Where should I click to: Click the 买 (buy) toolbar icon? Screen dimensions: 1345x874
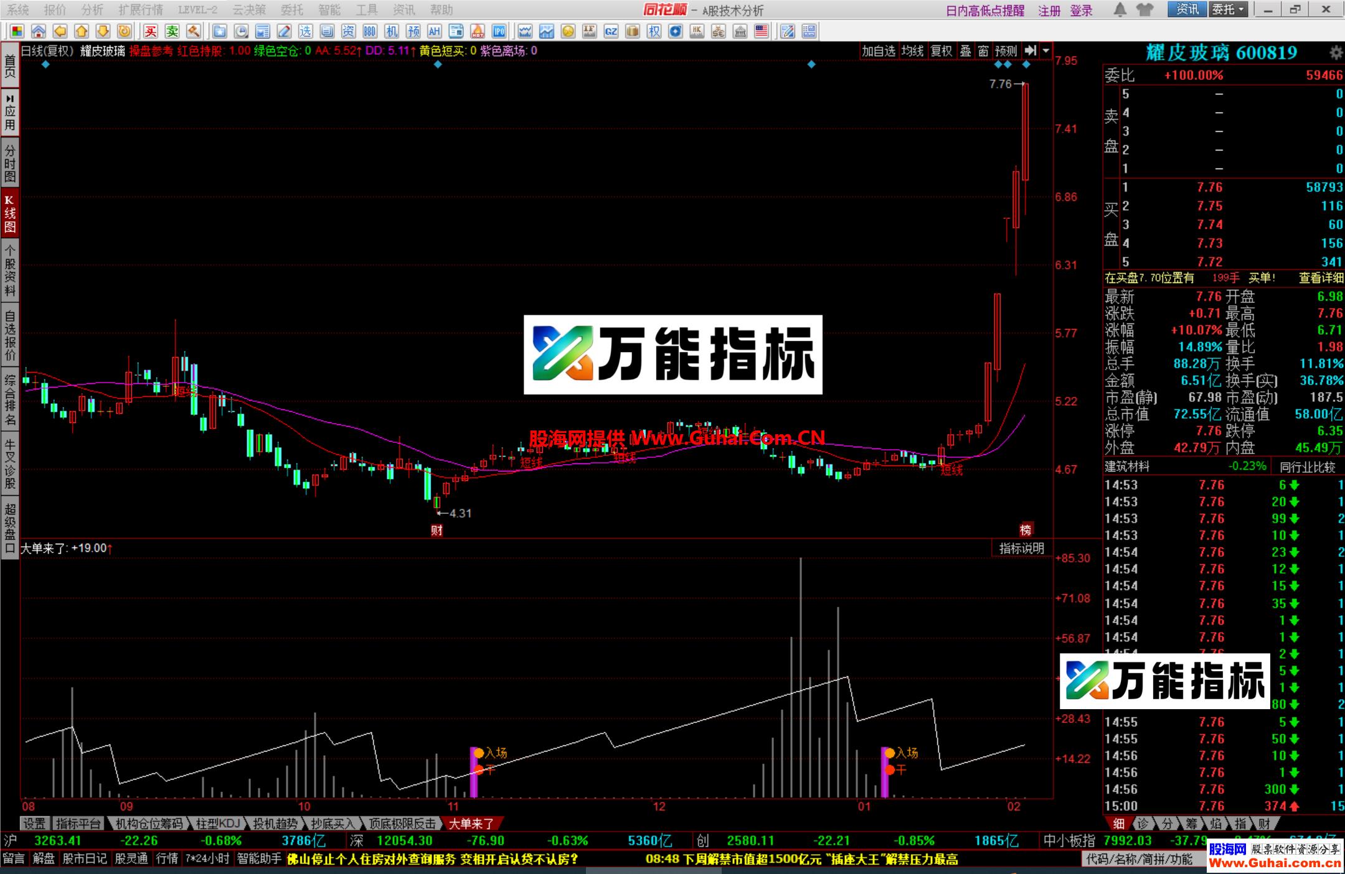152,31
